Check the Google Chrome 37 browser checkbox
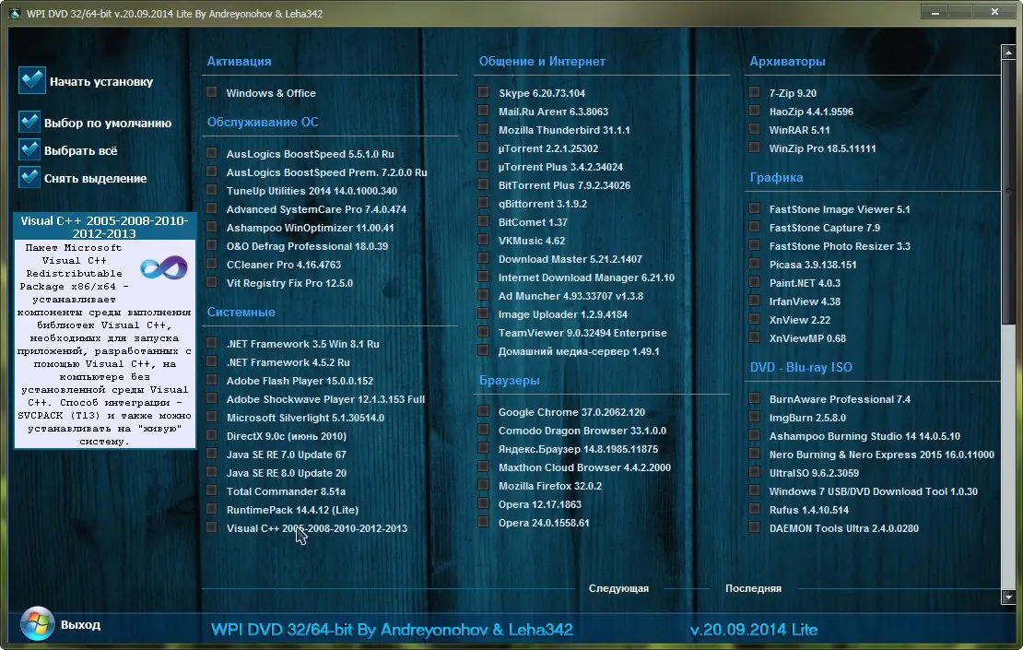This screenshot has width=1023, height=650. 483,412
